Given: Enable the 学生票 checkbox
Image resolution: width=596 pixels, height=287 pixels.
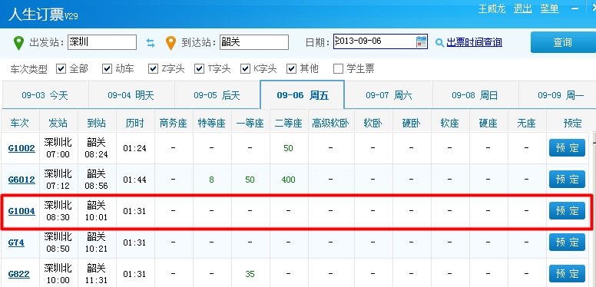Looking at the screenshot, I should pyautogui.click(x=338, y=69).
